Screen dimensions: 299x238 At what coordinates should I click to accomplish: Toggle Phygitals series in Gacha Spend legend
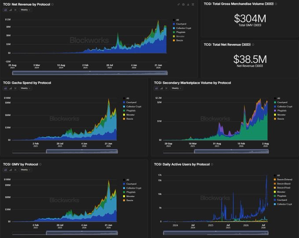[129, 111]
